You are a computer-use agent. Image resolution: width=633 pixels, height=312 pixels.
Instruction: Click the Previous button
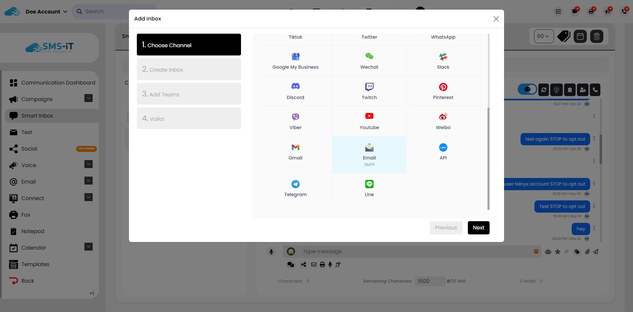(x=446, y=228)
